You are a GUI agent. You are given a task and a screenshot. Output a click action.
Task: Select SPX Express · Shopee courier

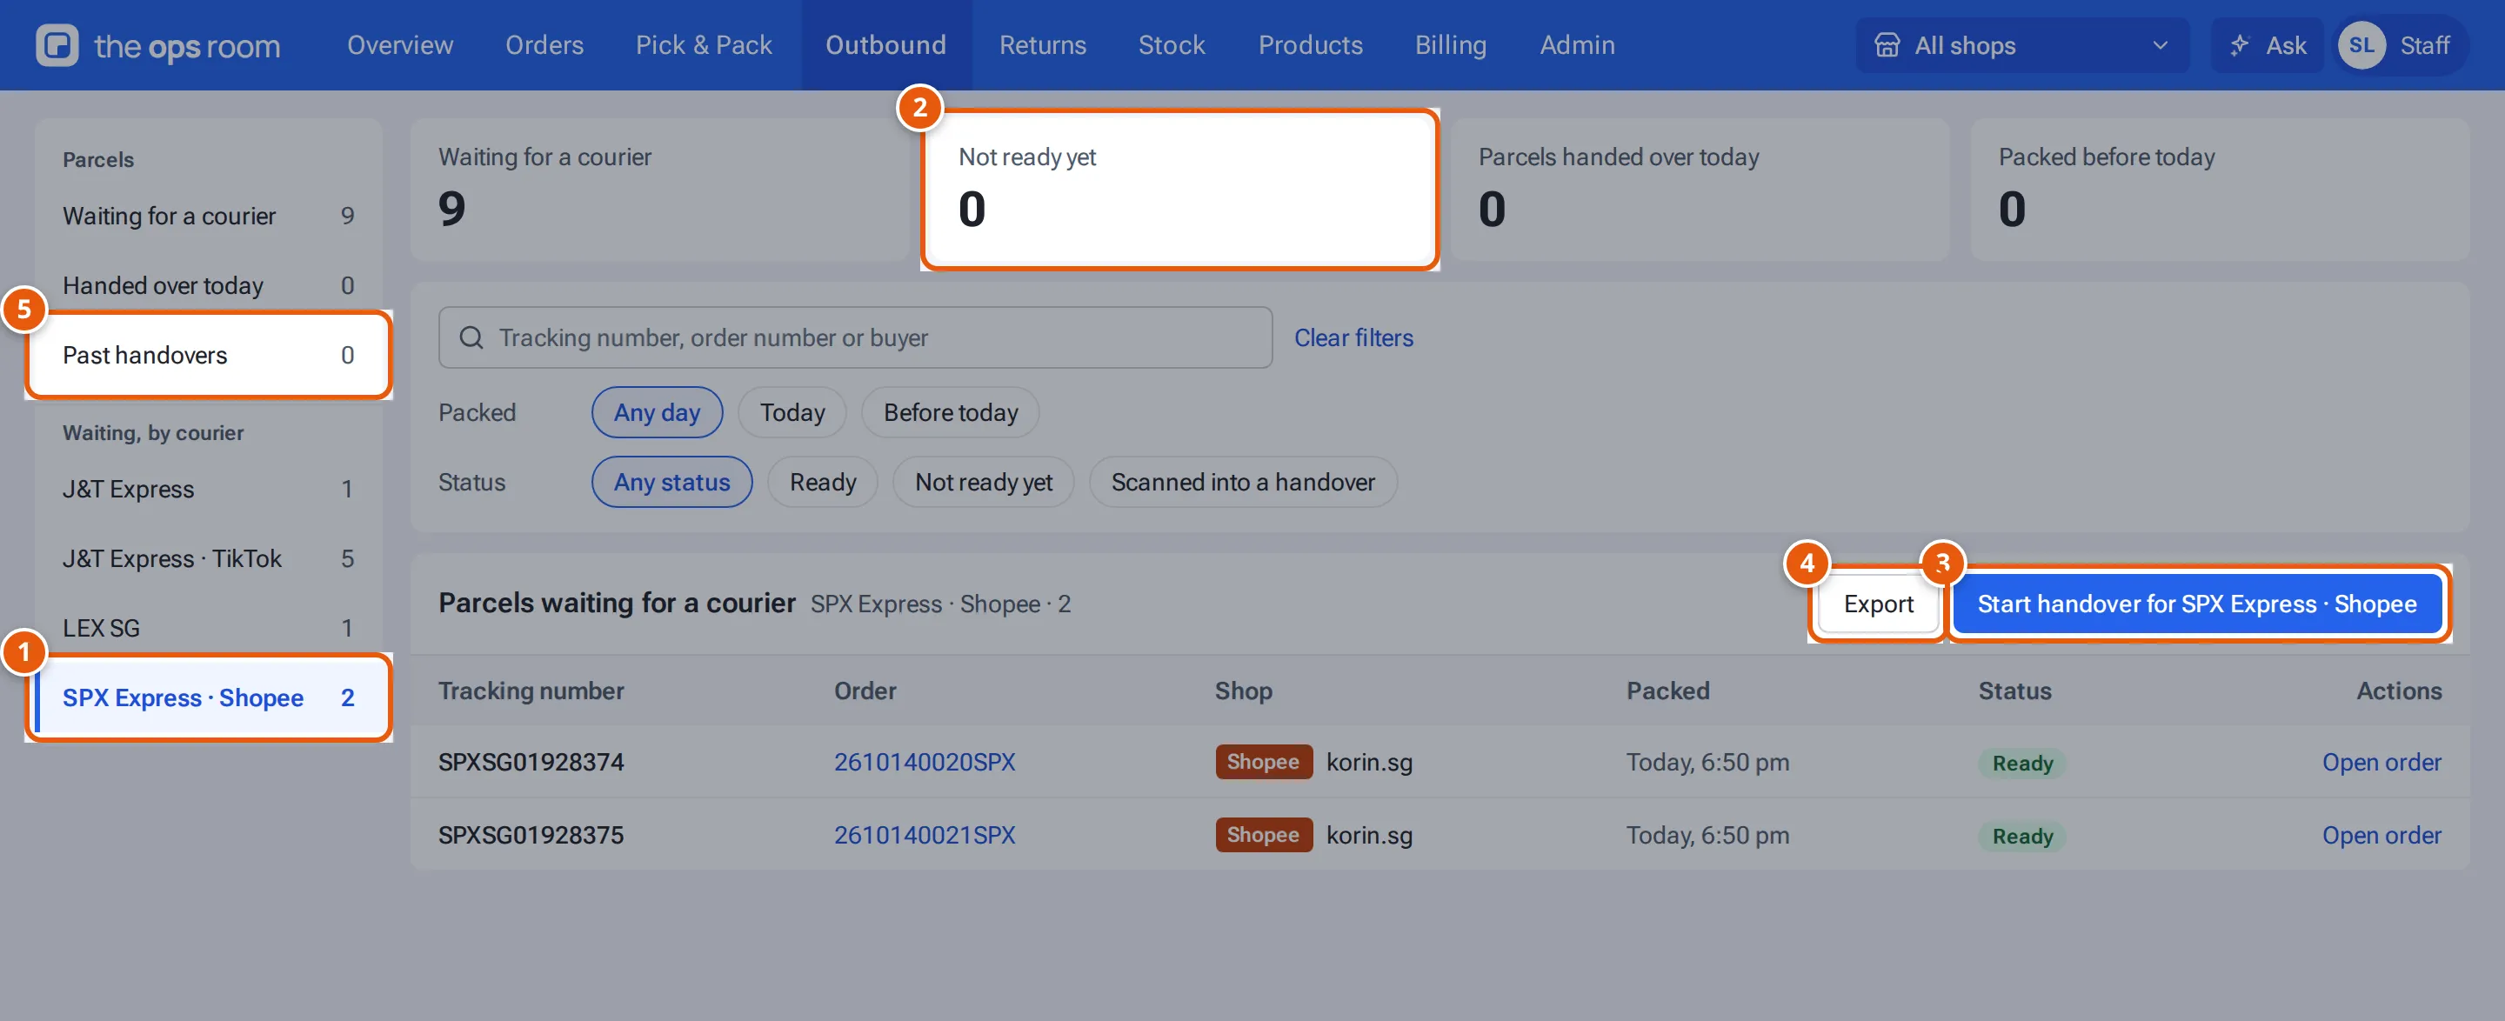coord(208,697)
